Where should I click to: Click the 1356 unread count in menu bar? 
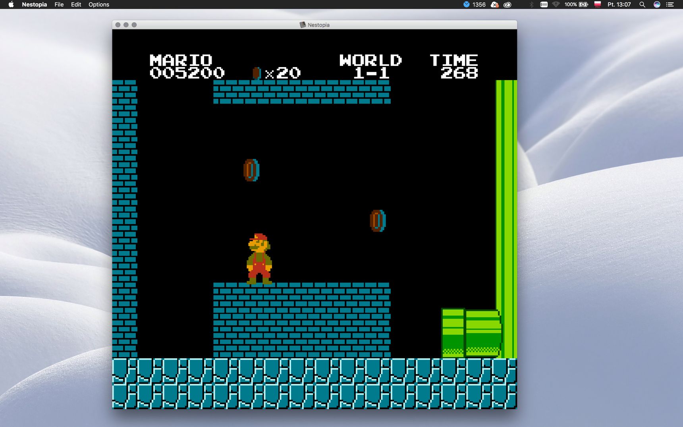point(479,4)
